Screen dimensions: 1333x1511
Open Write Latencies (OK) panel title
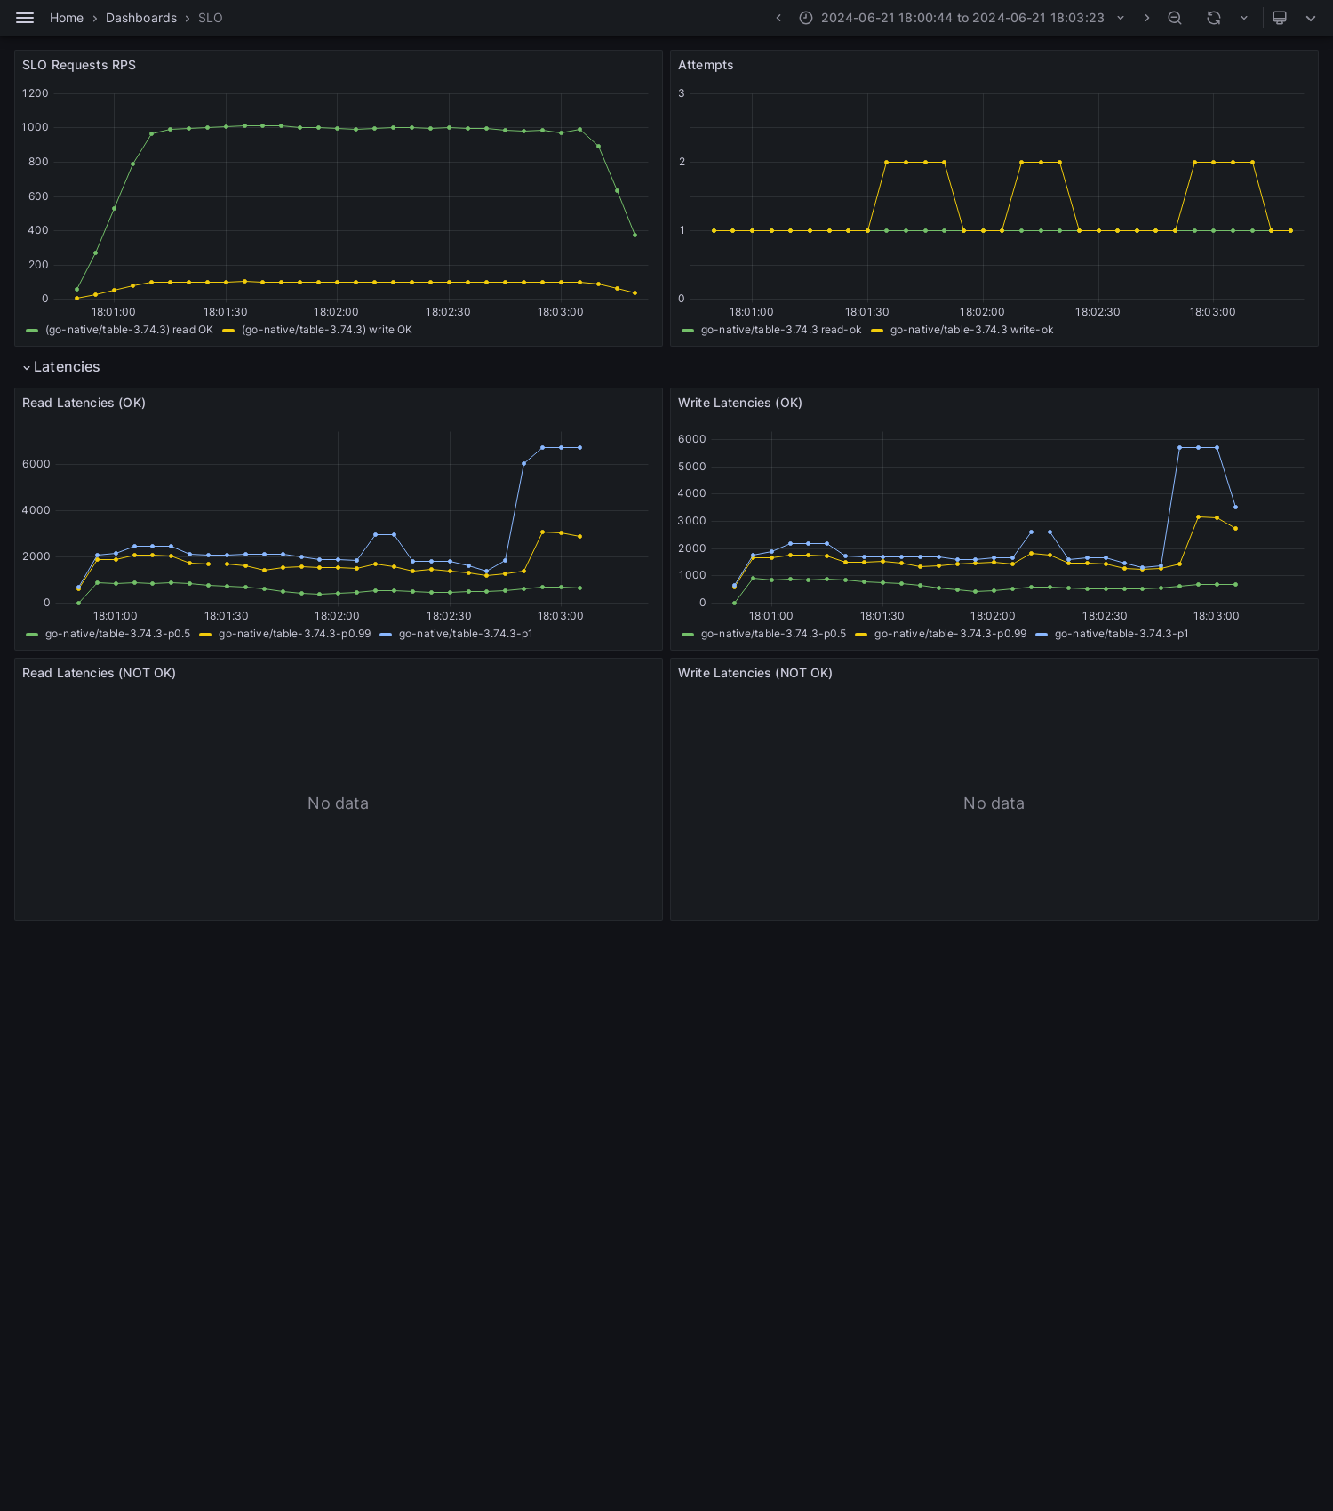740,403
